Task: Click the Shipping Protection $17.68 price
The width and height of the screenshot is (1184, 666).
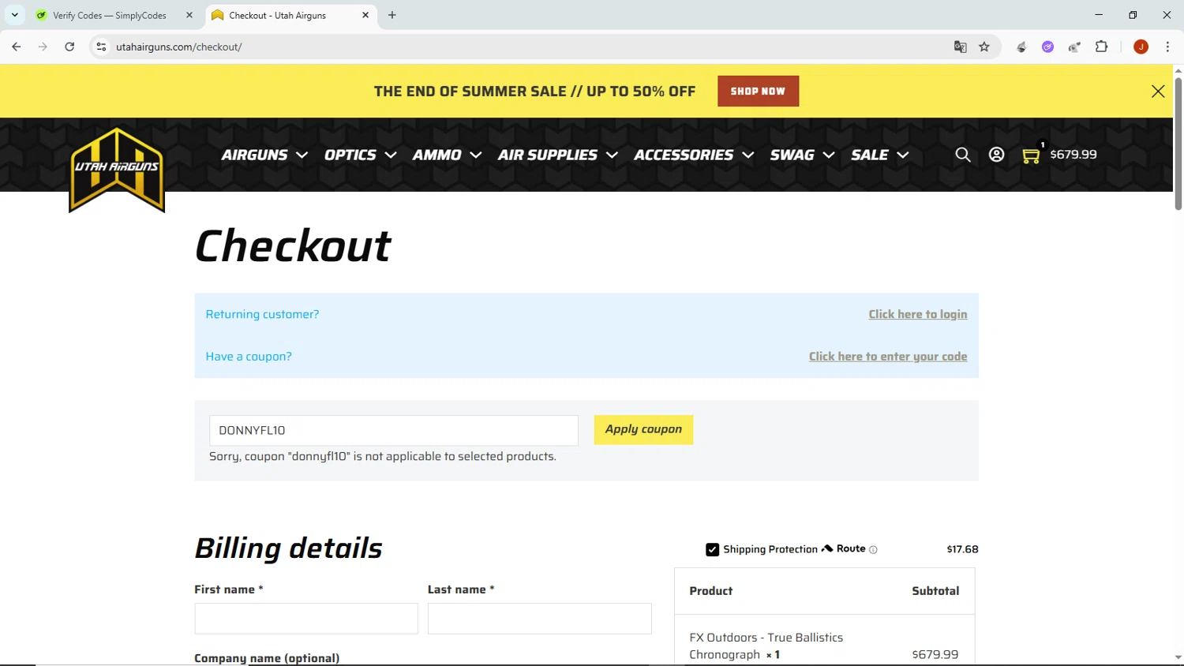Action: [962, 549]
